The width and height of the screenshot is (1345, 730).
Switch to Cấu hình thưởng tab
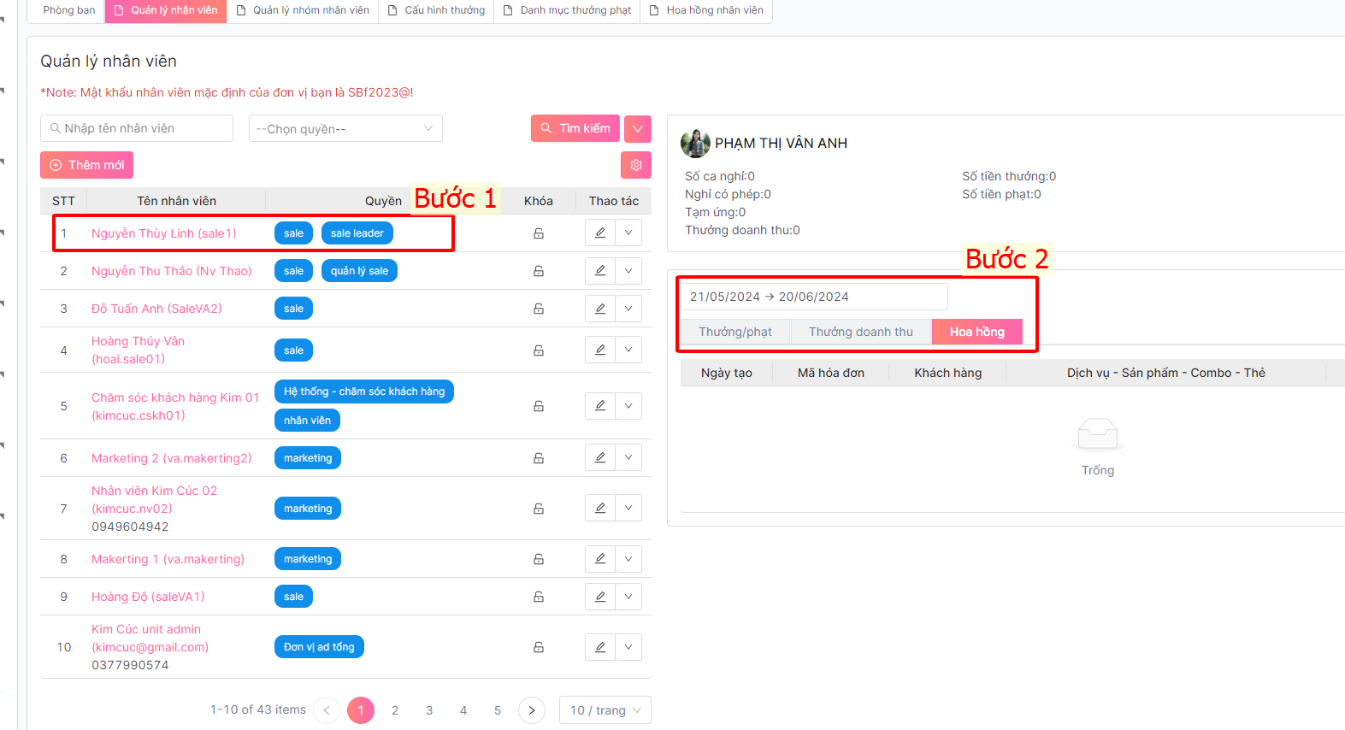[x=437, y=10]
